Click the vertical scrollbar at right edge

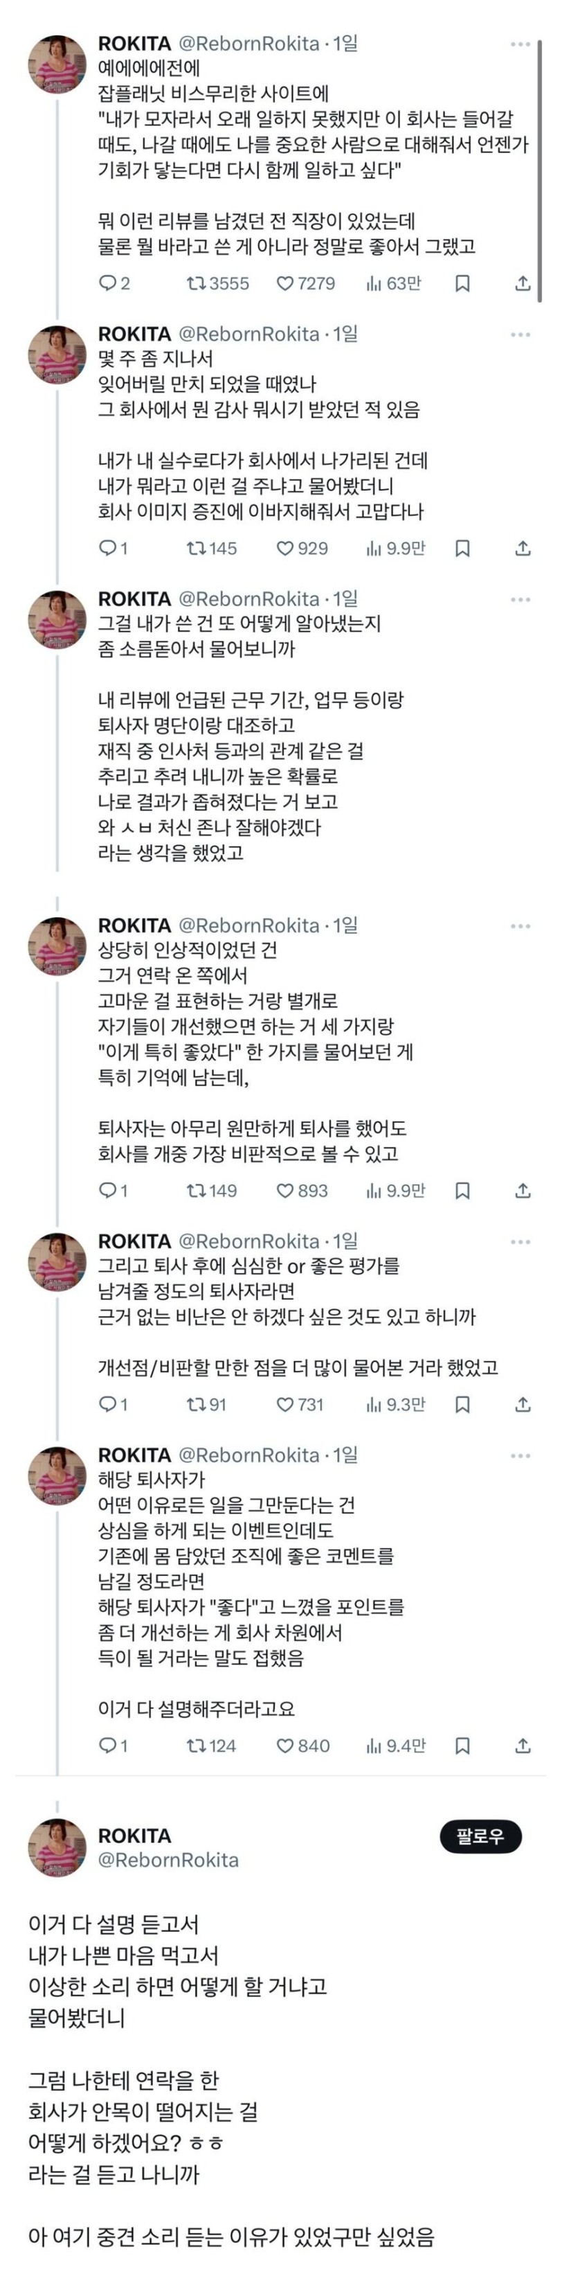pyautogui.click(x=539, y=172)
